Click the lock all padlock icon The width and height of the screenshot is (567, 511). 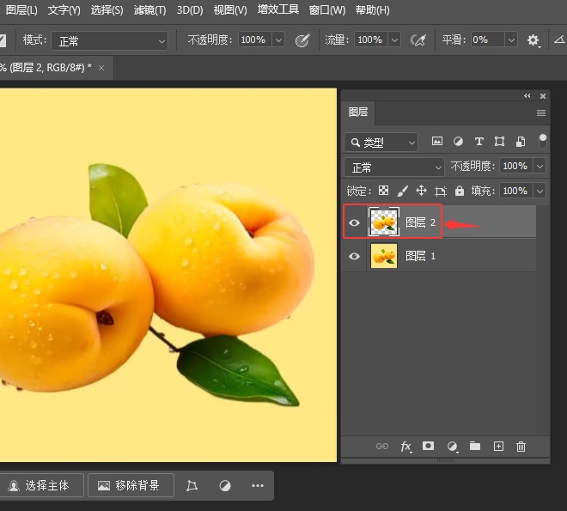click(x=460, y=191)
